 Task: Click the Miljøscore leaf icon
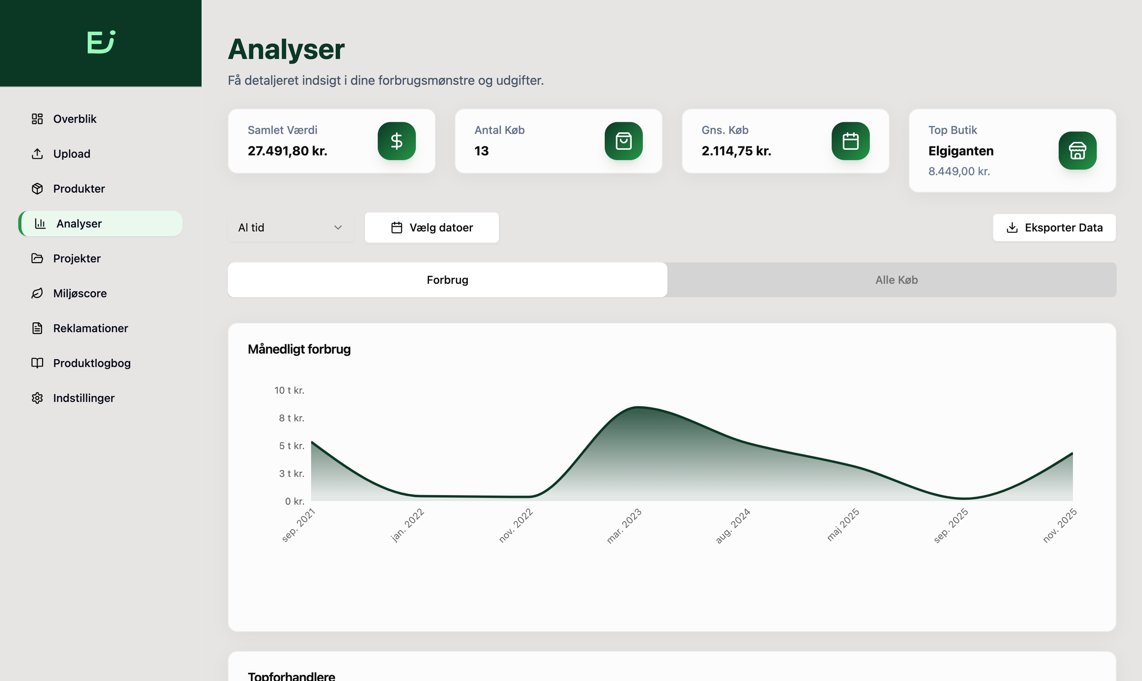point(37,293)
